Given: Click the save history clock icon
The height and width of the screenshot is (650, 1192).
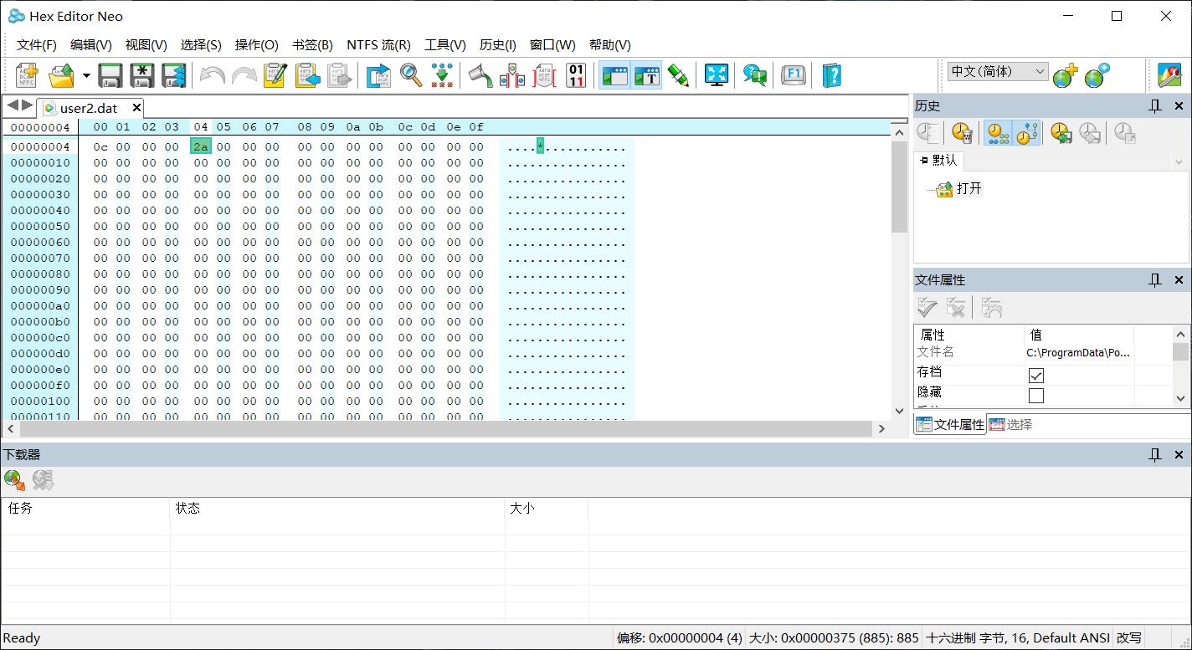Looking at the screenshot, I should 1061,133.
